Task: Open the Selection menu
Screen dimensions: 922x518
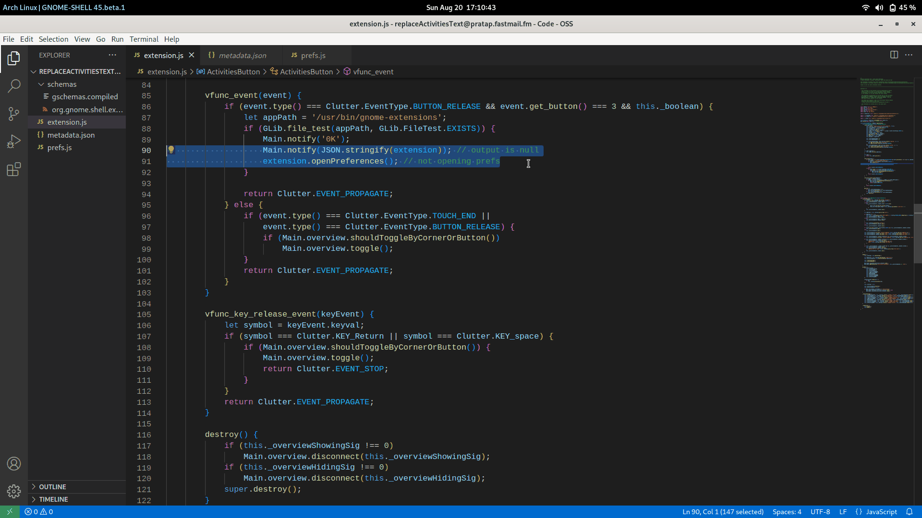Action: 53,39
